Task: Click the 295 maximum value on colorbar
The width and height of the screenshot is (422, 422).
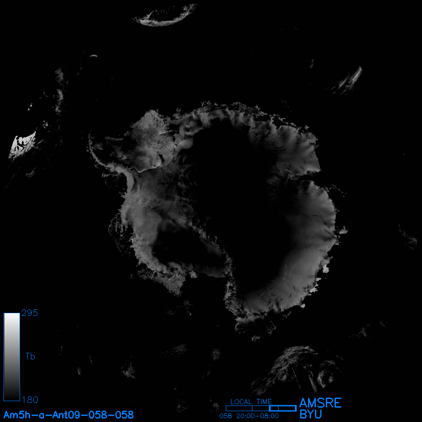Action: 30,313
